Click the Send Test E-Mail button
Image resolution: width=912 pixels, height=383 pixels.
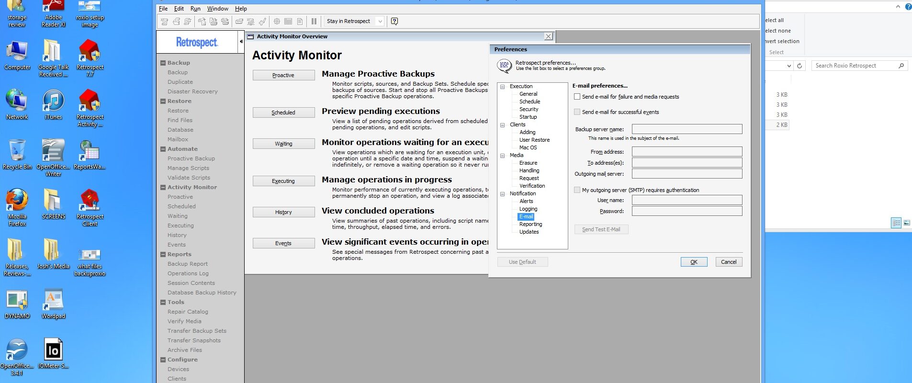coord(601,229)
